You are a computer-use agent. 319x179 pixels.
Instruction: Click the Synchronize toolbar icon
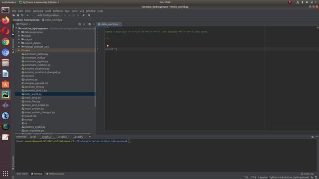click(x=22, y=15)
